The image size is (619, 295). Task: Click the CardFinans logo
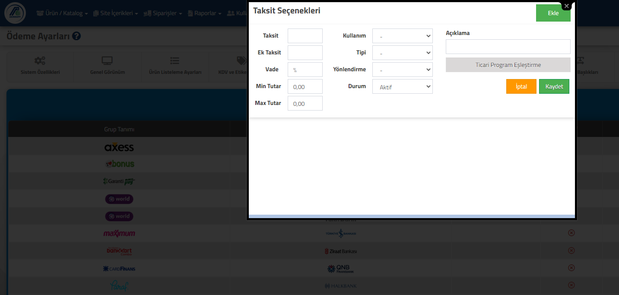[x=119, y=269]
